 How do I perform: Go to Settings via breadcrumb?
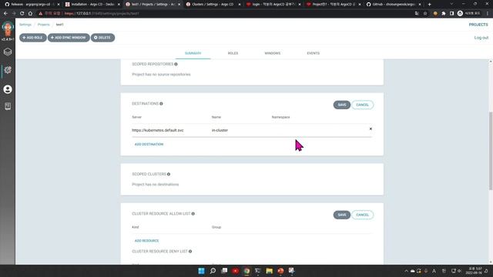25,25
